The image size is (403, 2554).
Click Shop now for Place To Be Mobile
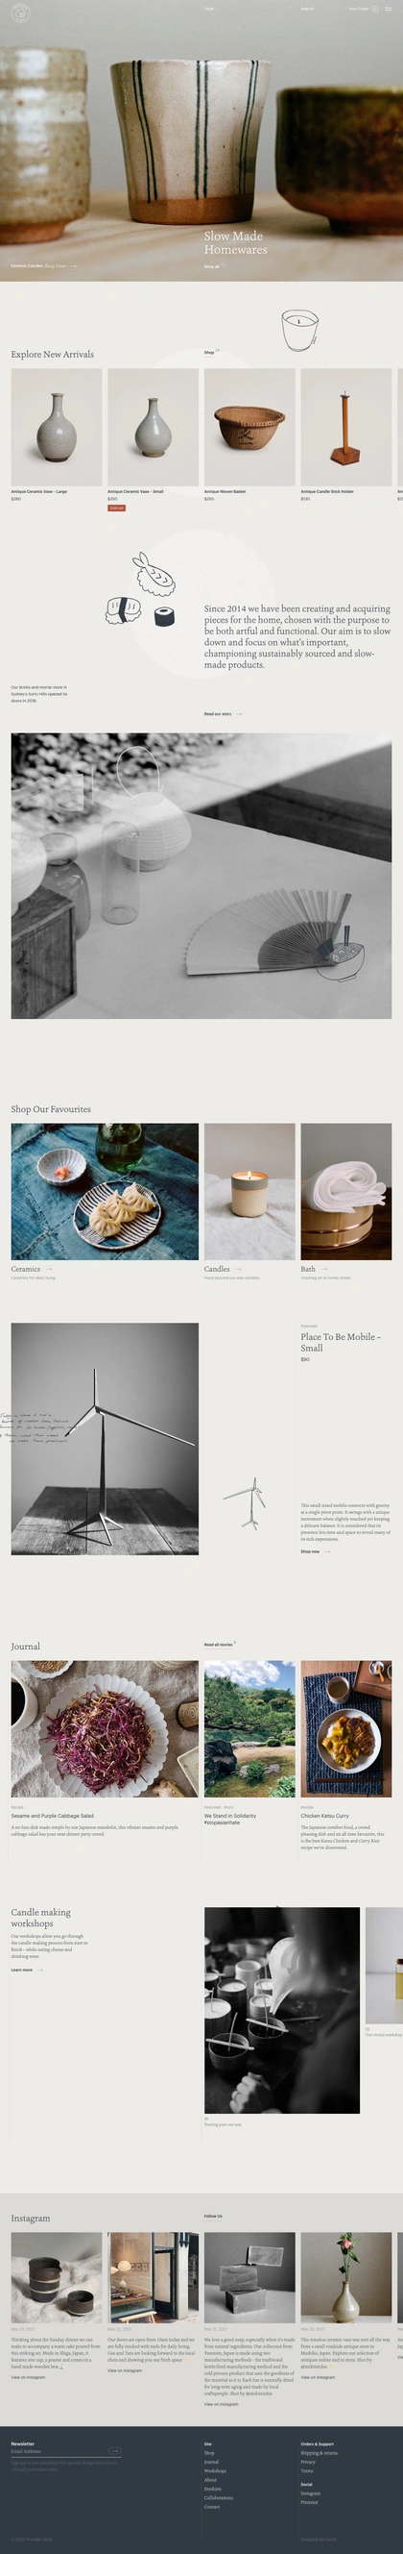310,1551
